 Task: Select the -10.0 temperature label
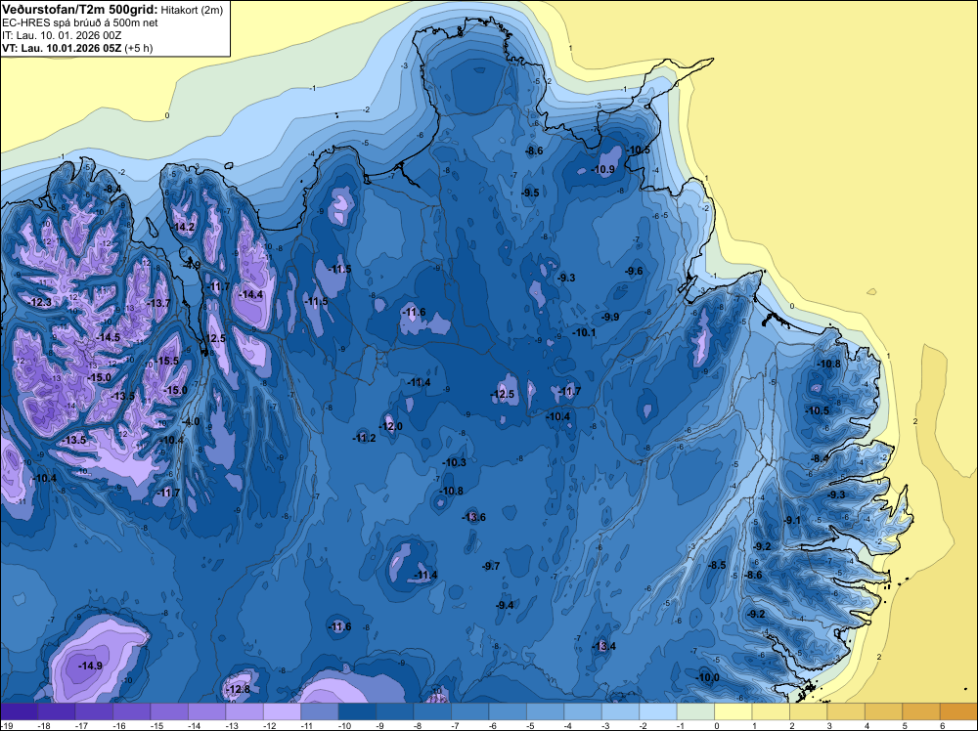click(x=708, y=678)
